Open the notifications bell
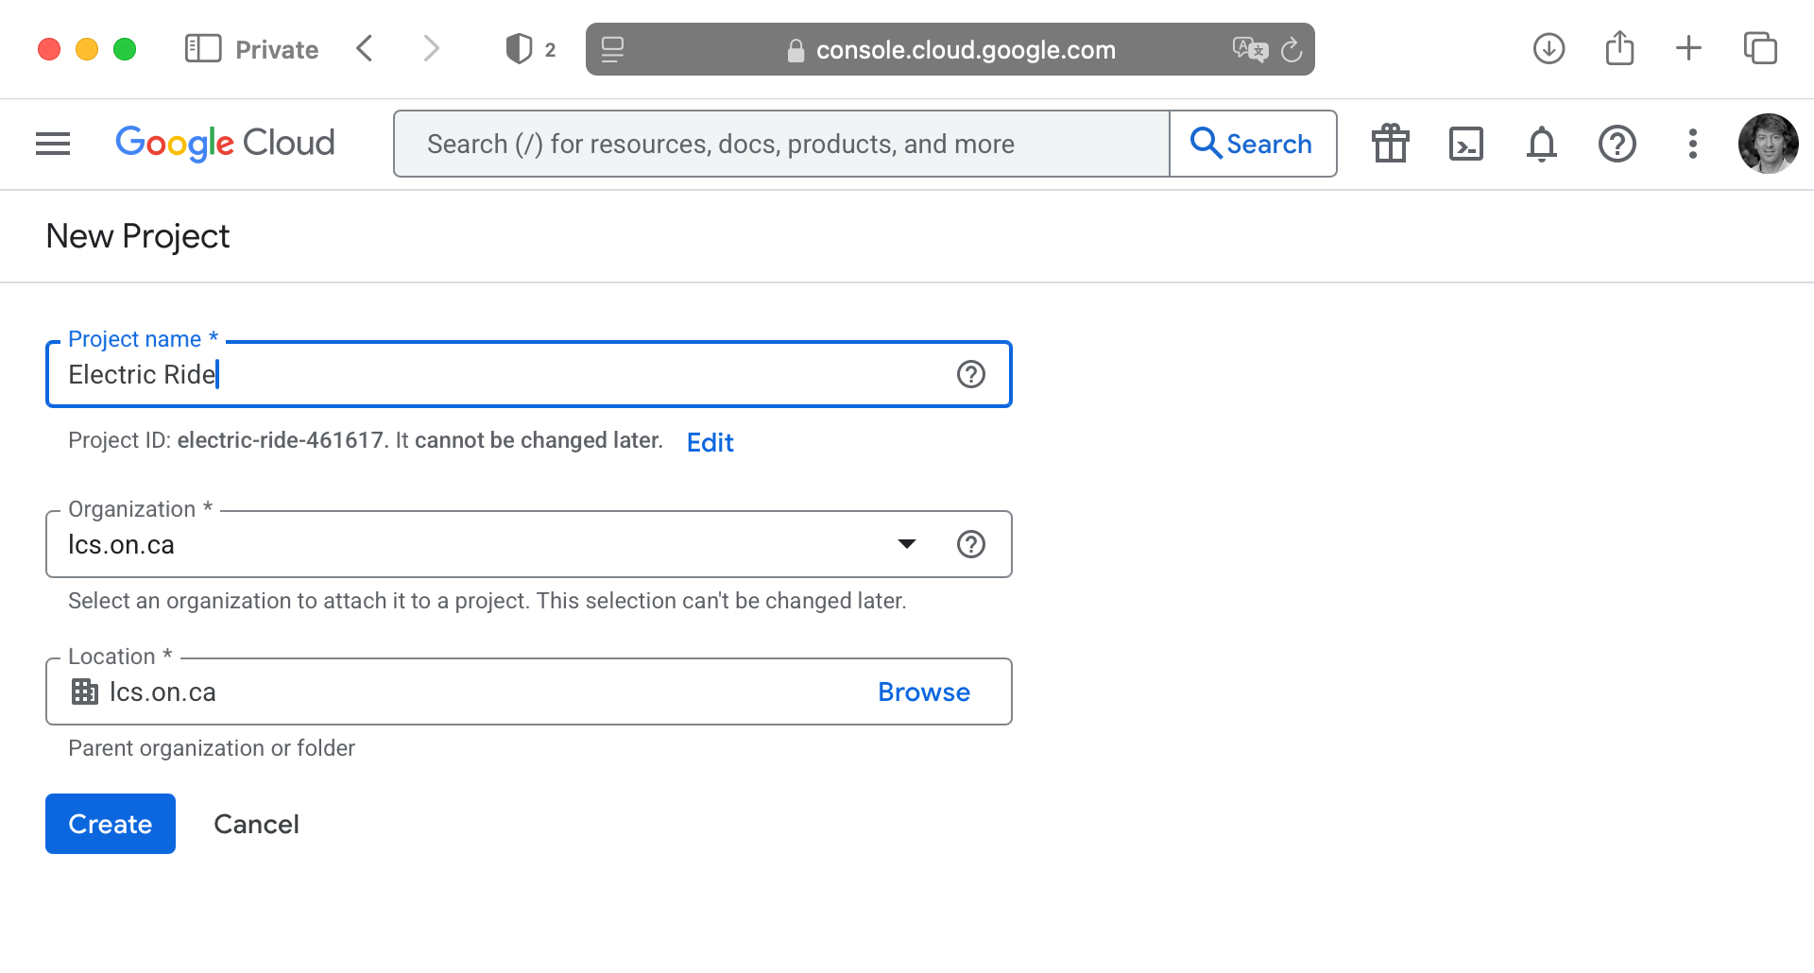Image resolution: width=1814 pixels, height=973 pixels. coord(1542,144)
